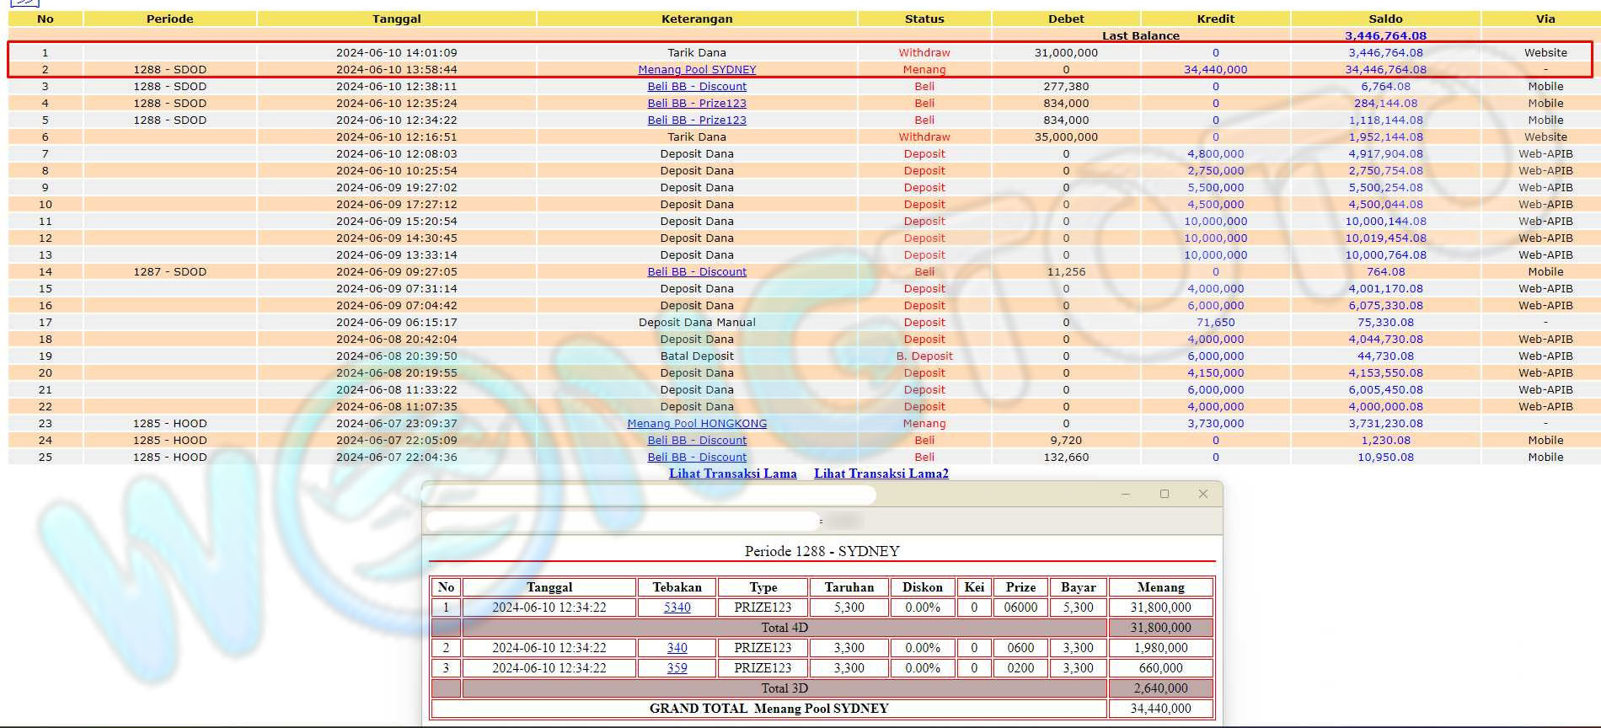
Task: Click the 340 tebakan link
Action: tap(677, 648)
